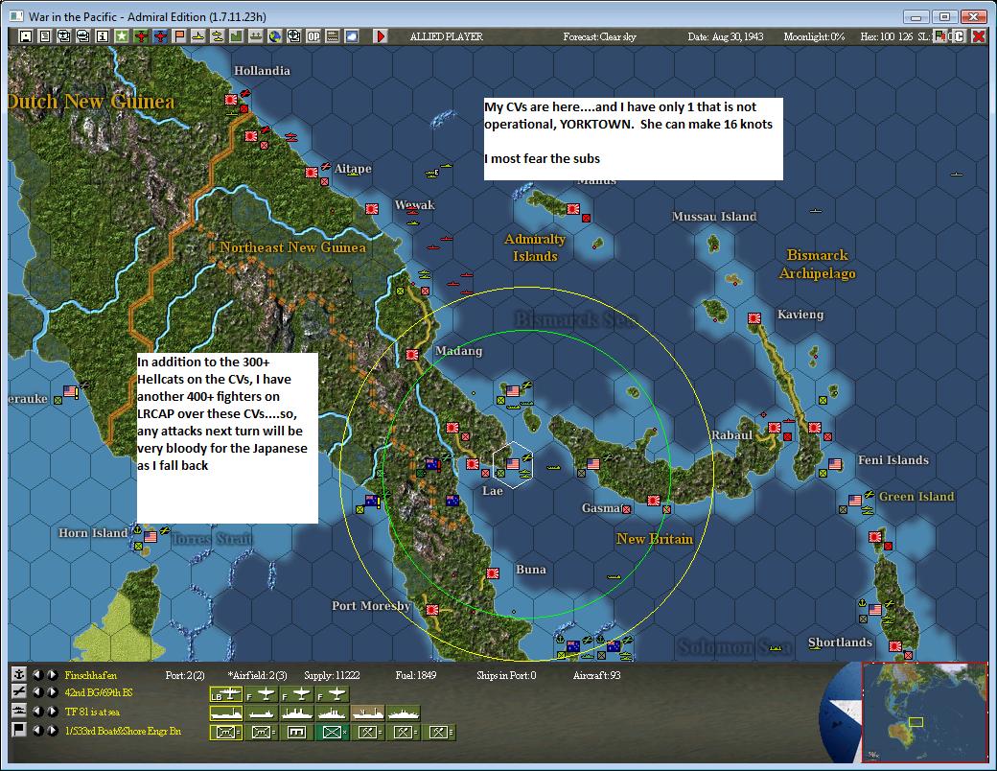Go to previous base using Finschhafen left arrow
The height and width of the screenshot is (771, 997).
(x=38, y=674)
